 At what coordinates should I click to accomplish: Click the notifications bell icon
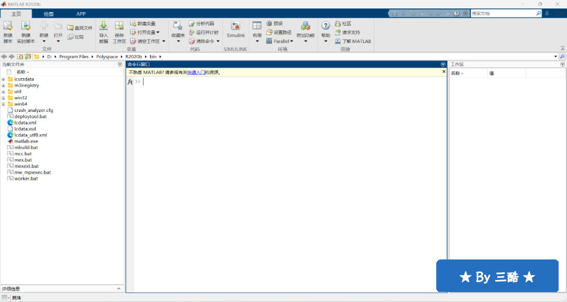pos(547,13)
